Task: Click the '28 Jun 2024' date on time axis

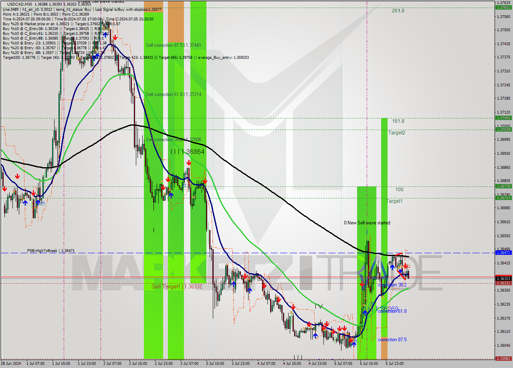Action: (11, 364)
